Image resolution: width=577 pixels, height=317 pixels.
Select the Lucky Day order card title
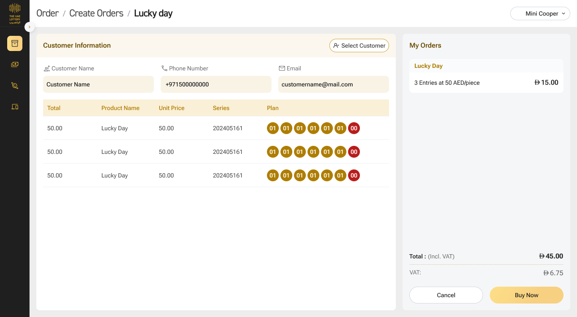click(428, 66)
